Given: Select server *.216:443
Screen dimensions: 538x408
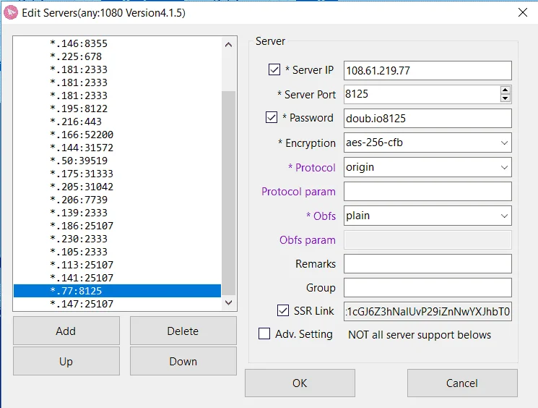Looking at the screenshot, I should 117,122.
